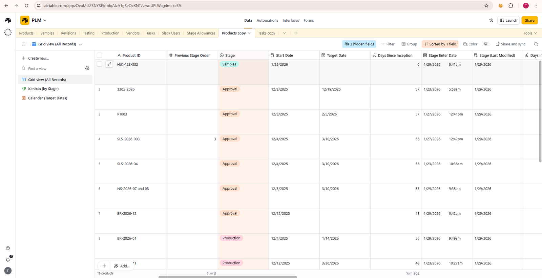Switch to Automations tab
The width and height of the screenshot is (542, 278).
267,20
